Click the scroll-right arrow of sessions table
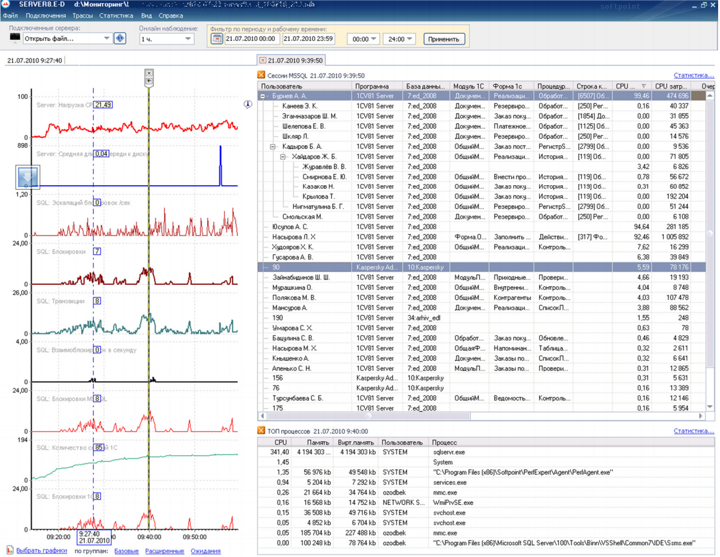720x557 pixels. [701, 416]
